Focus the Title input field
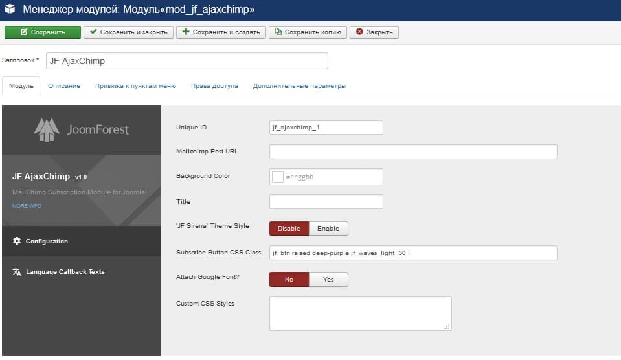This screenshot has width=621, height=360. point(326,201)
